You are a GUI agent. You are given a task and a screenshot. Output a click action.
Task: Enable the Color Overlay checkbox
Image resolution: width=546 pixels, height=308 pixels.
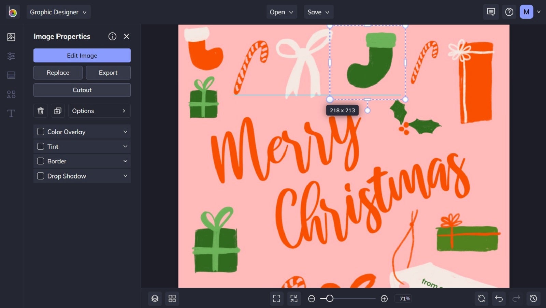(x=41, y=132)
